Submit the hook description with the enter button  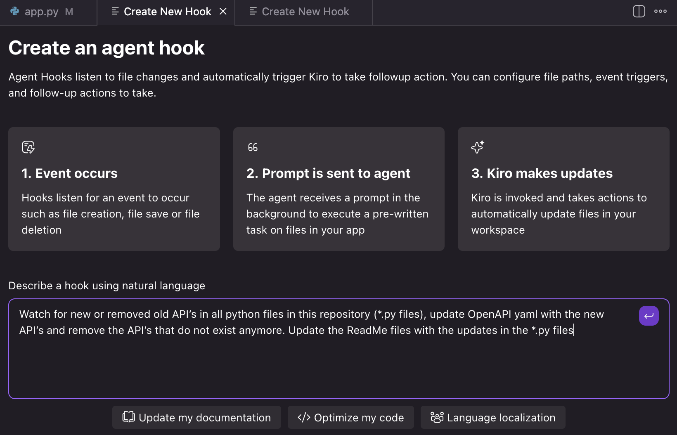(x=649, y=316)
